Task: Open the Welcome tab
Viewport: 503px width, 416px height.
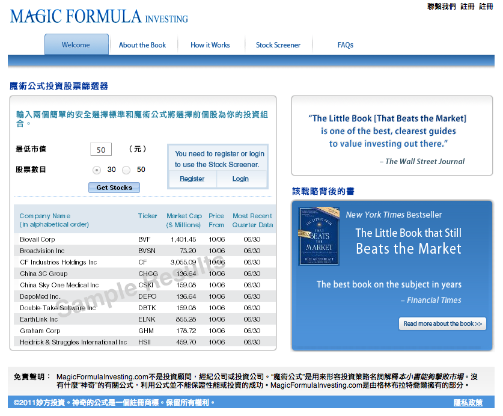Action: [76, 45]
